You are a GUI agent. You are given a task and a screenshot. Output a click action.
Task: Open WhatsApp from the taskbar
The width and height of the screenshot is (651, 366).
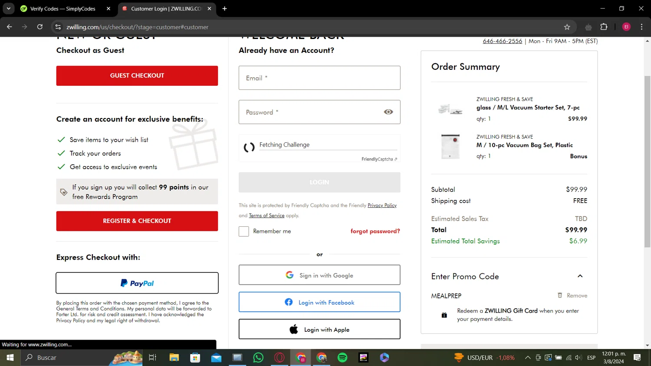coord(258,358)
